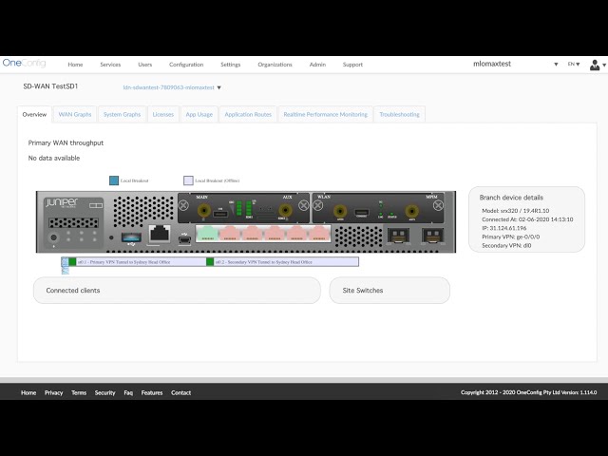Click the Primary VPN Tunnel to Sydney label
The height and width of the screenshot is (456, 608).
coord(123,262)
